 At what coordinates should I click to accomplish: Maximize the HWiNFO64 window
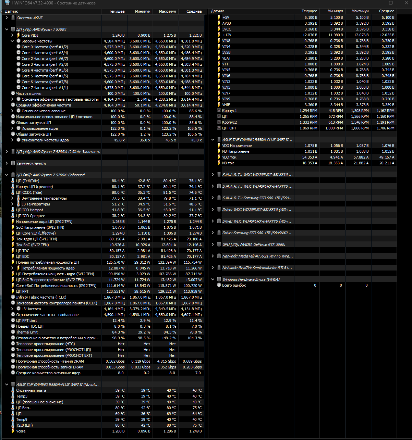click(x=390, y=3)
